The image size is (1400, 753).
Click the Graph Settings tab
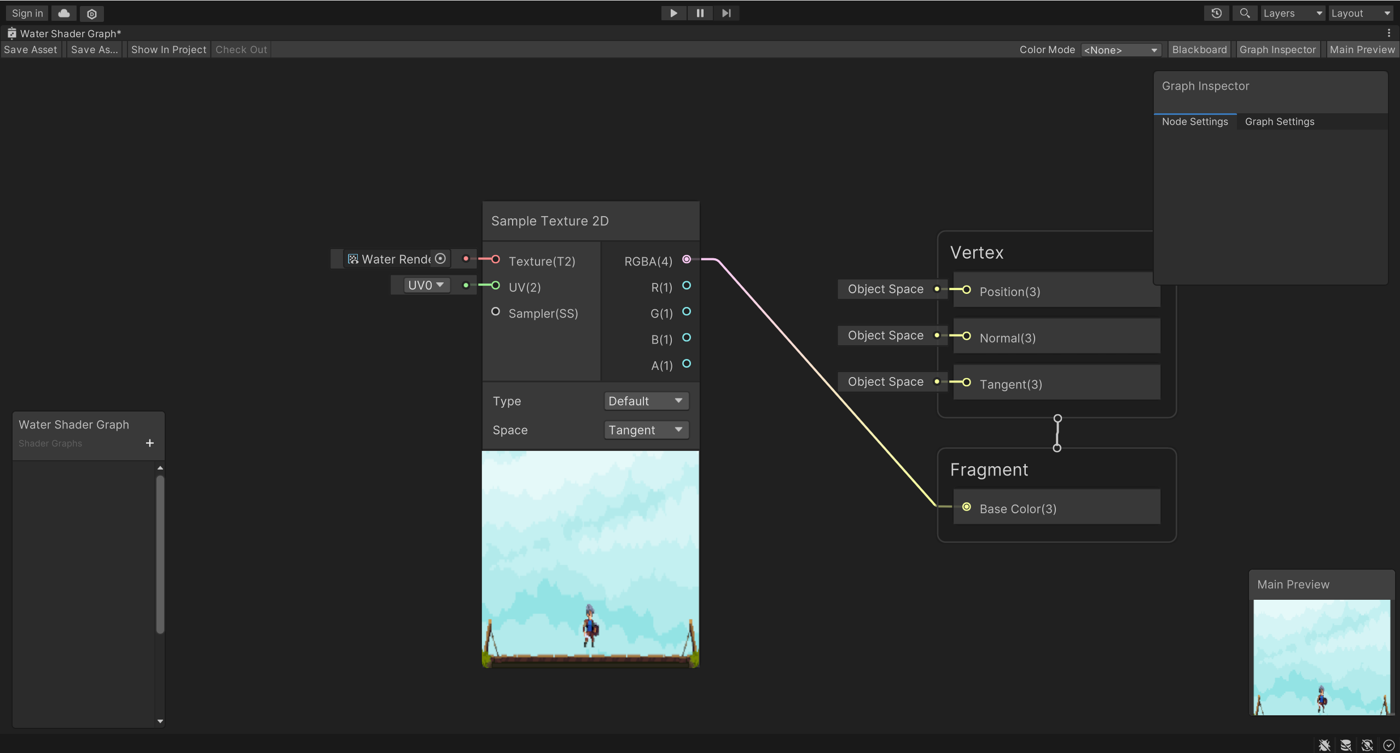click(x=1281, y=121)
